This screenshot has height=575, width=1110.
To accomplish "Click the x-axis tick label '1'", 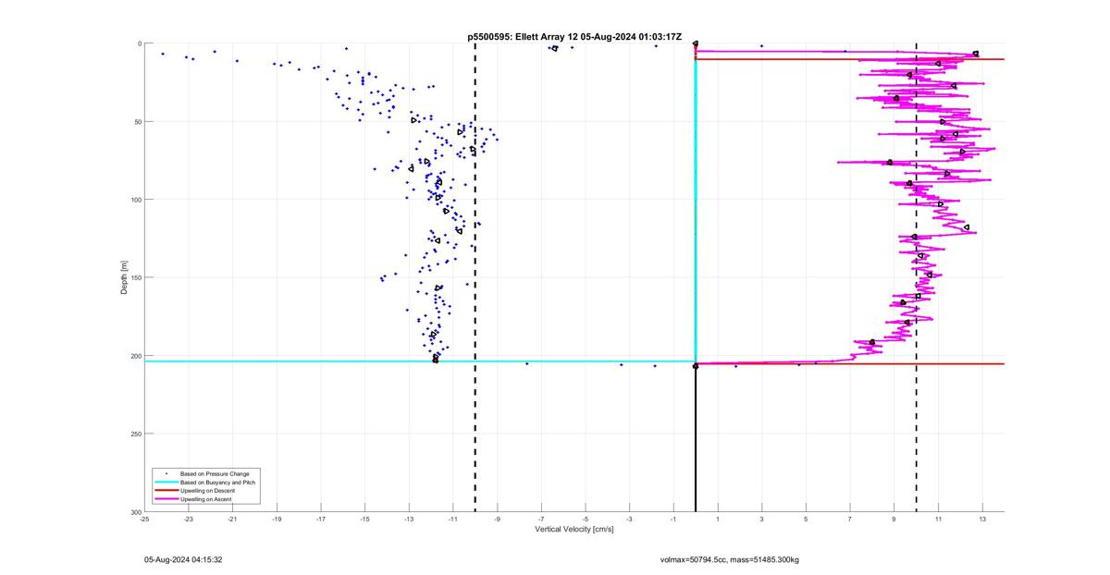I will tap(718, 520).
